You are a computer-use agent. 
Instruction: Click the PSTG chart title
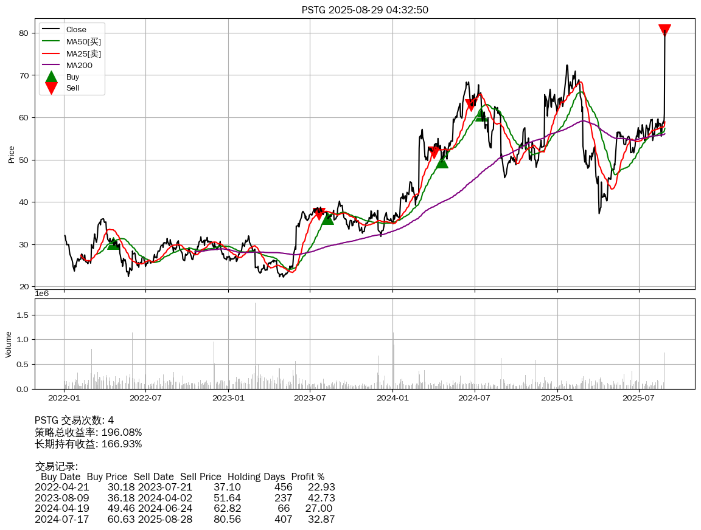point(364,10)
